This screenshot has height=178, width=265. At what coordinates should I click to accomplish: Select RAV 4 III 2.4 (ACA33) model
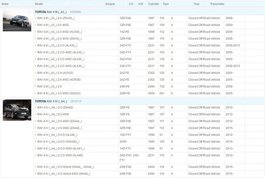click(55, 73)
